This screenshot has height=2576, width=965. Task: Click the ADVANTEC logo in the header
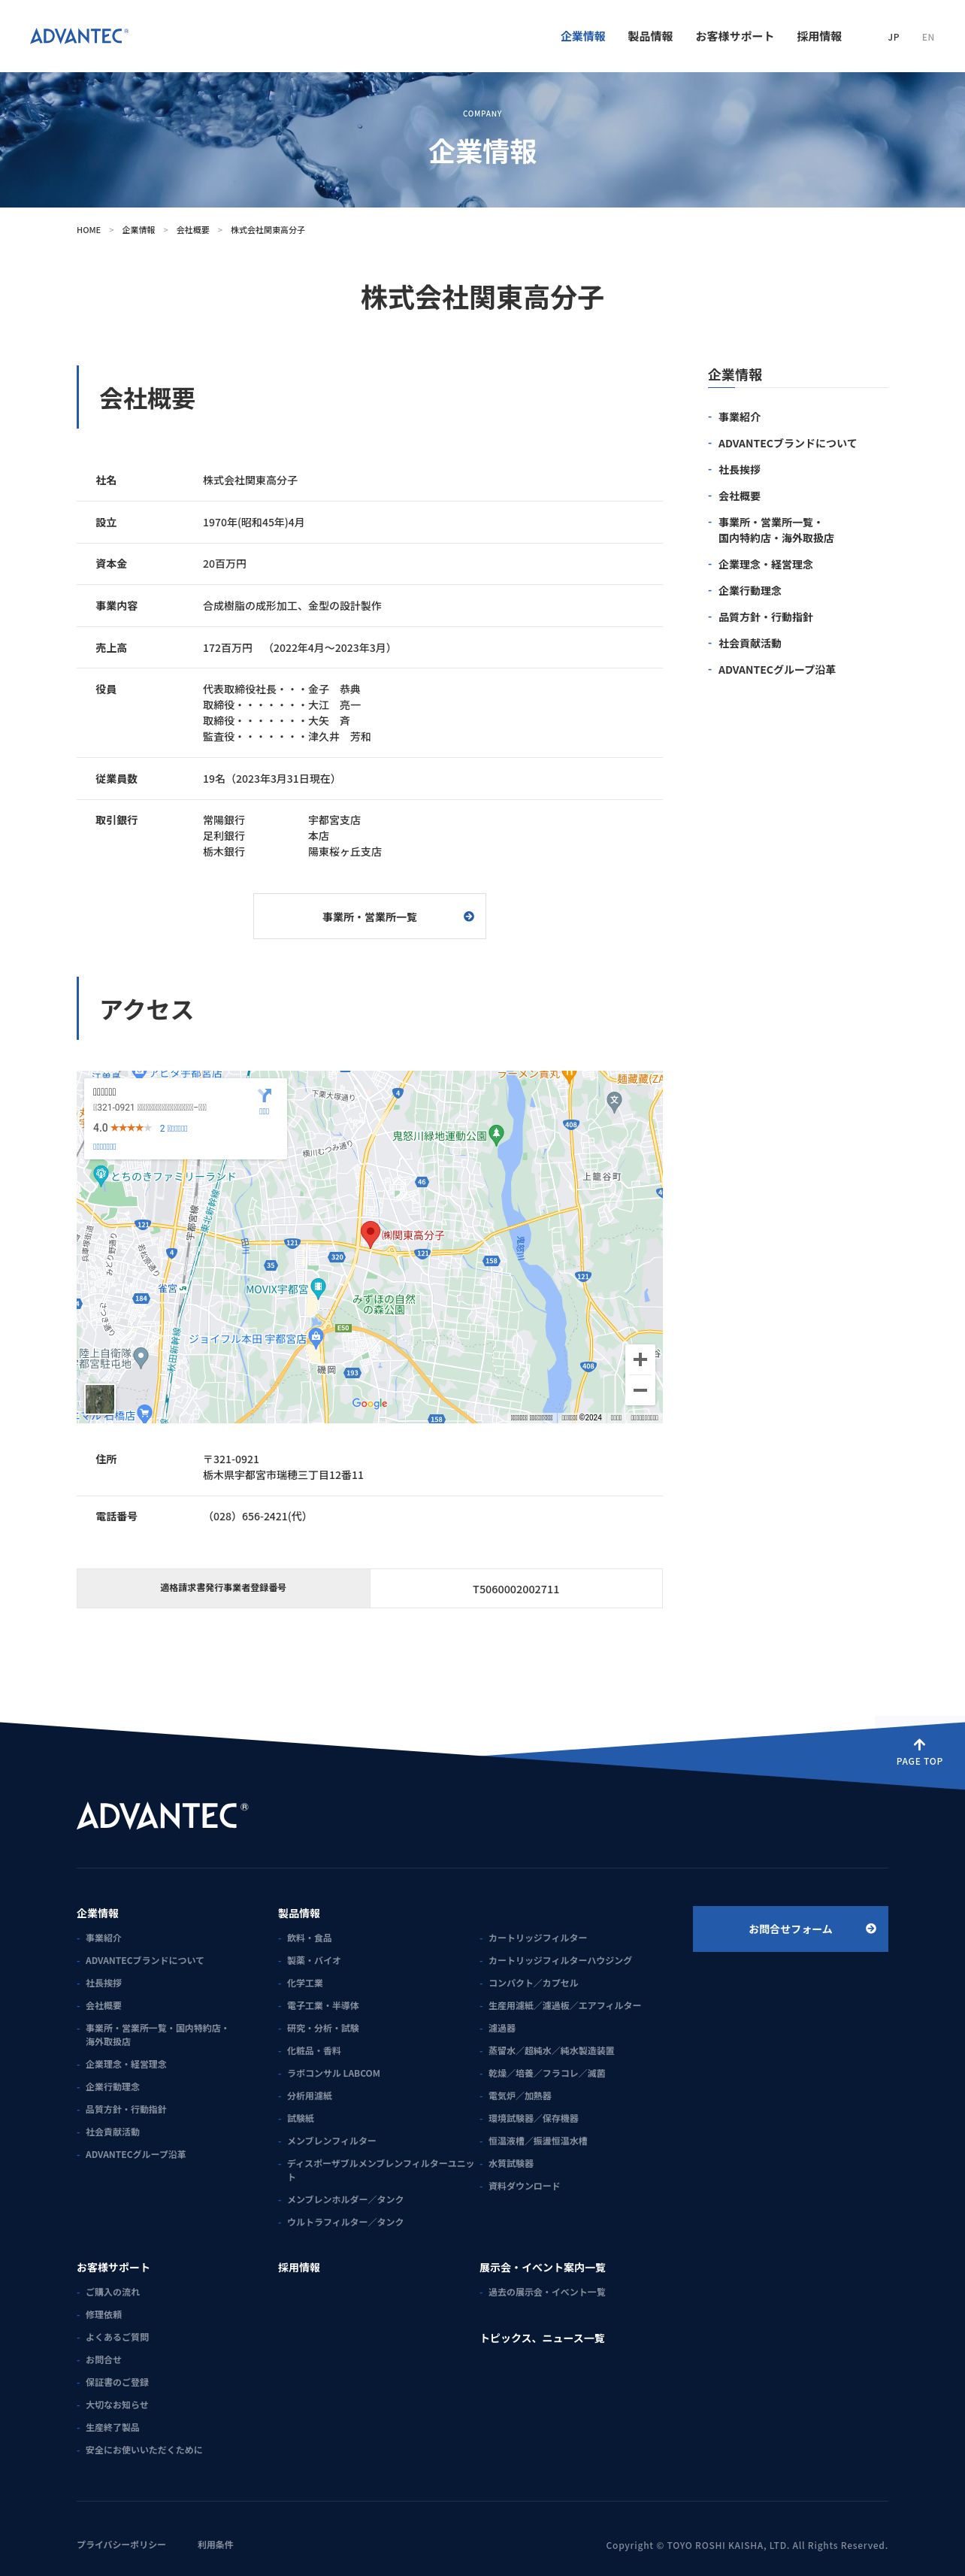click(79, 36)
